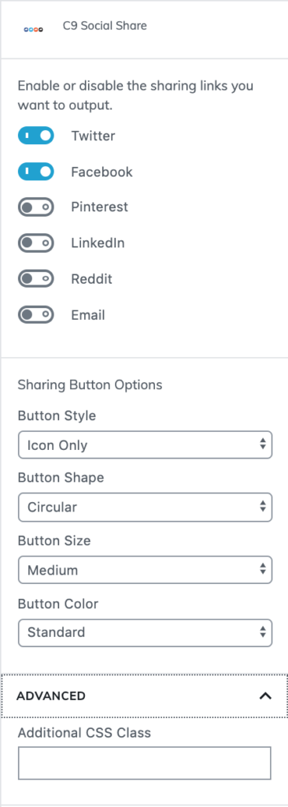Click the Email label text
Screen dimensions: 288x807
point(88,315)
